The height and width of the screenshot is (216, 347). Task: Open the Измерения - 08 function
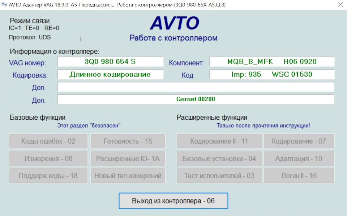tap(48, 158)
